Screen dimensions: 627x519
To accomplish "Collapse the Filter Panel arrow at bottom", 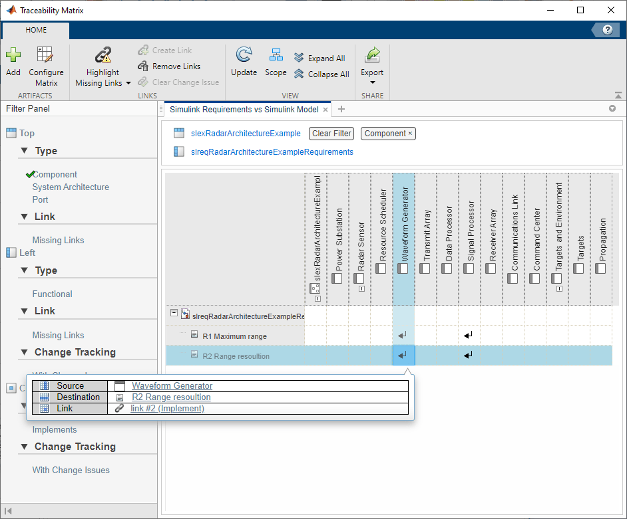I will click(8, 510).
